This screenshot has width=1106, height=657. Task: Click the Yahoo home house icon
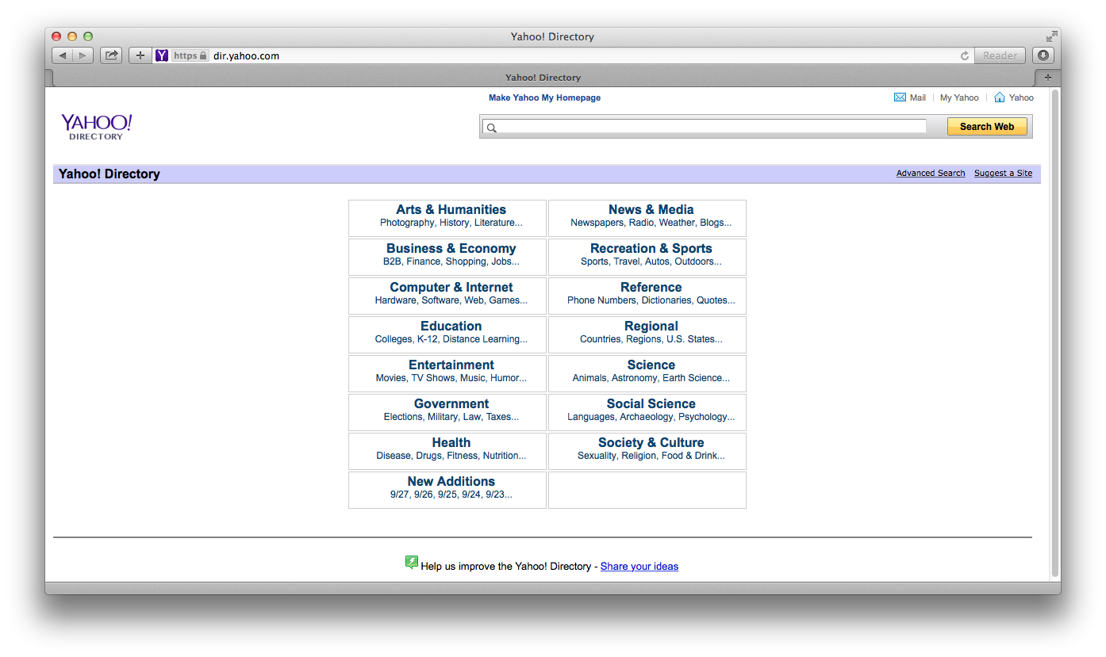pos(1000,97)
